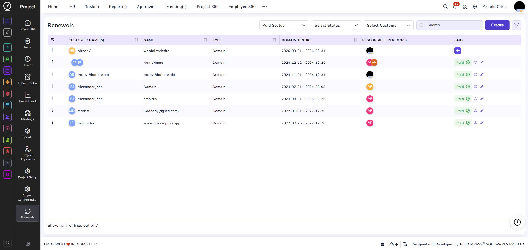Viewport: 528px width, 250px height.
Task: Open more menu items ellipsis
Action: click(x=265, y=7)
